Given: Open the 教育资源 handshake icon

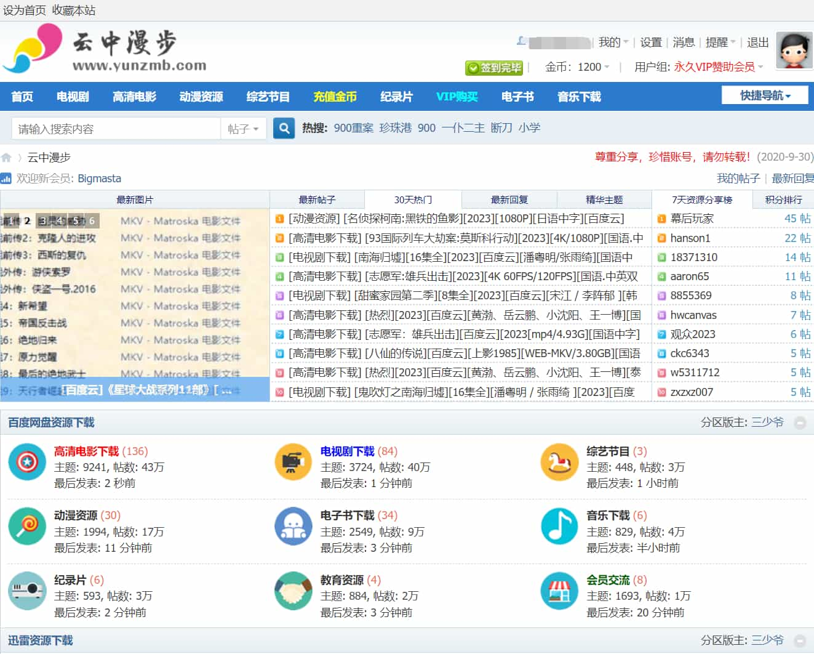Looking at the screenshot, I should [293, 591].
